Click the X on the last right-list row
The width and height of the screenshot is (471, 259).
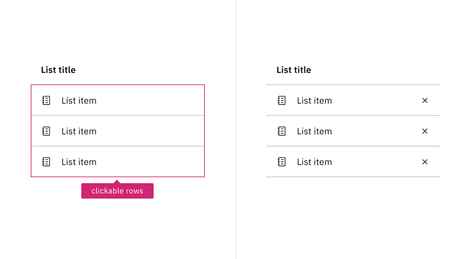425,161
